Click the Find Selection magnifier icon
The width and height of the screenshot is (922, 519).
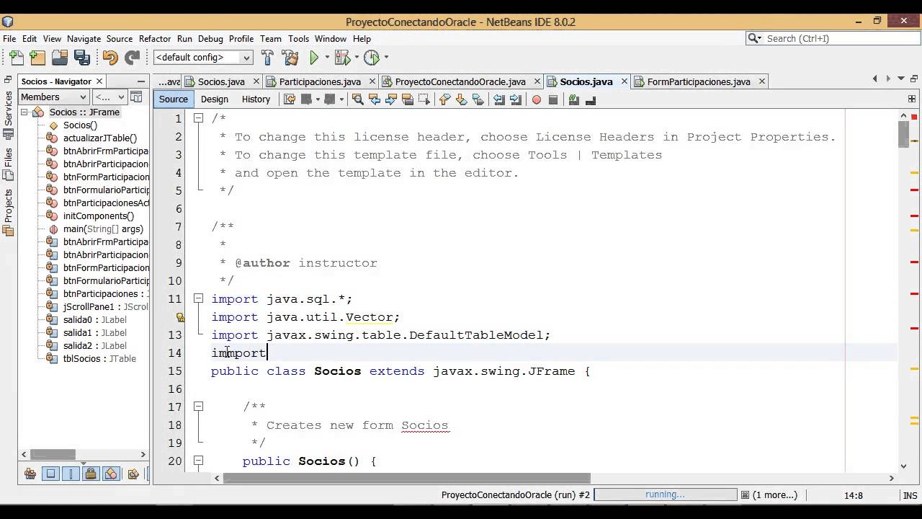pyautogui.click(x=357, y=99)
